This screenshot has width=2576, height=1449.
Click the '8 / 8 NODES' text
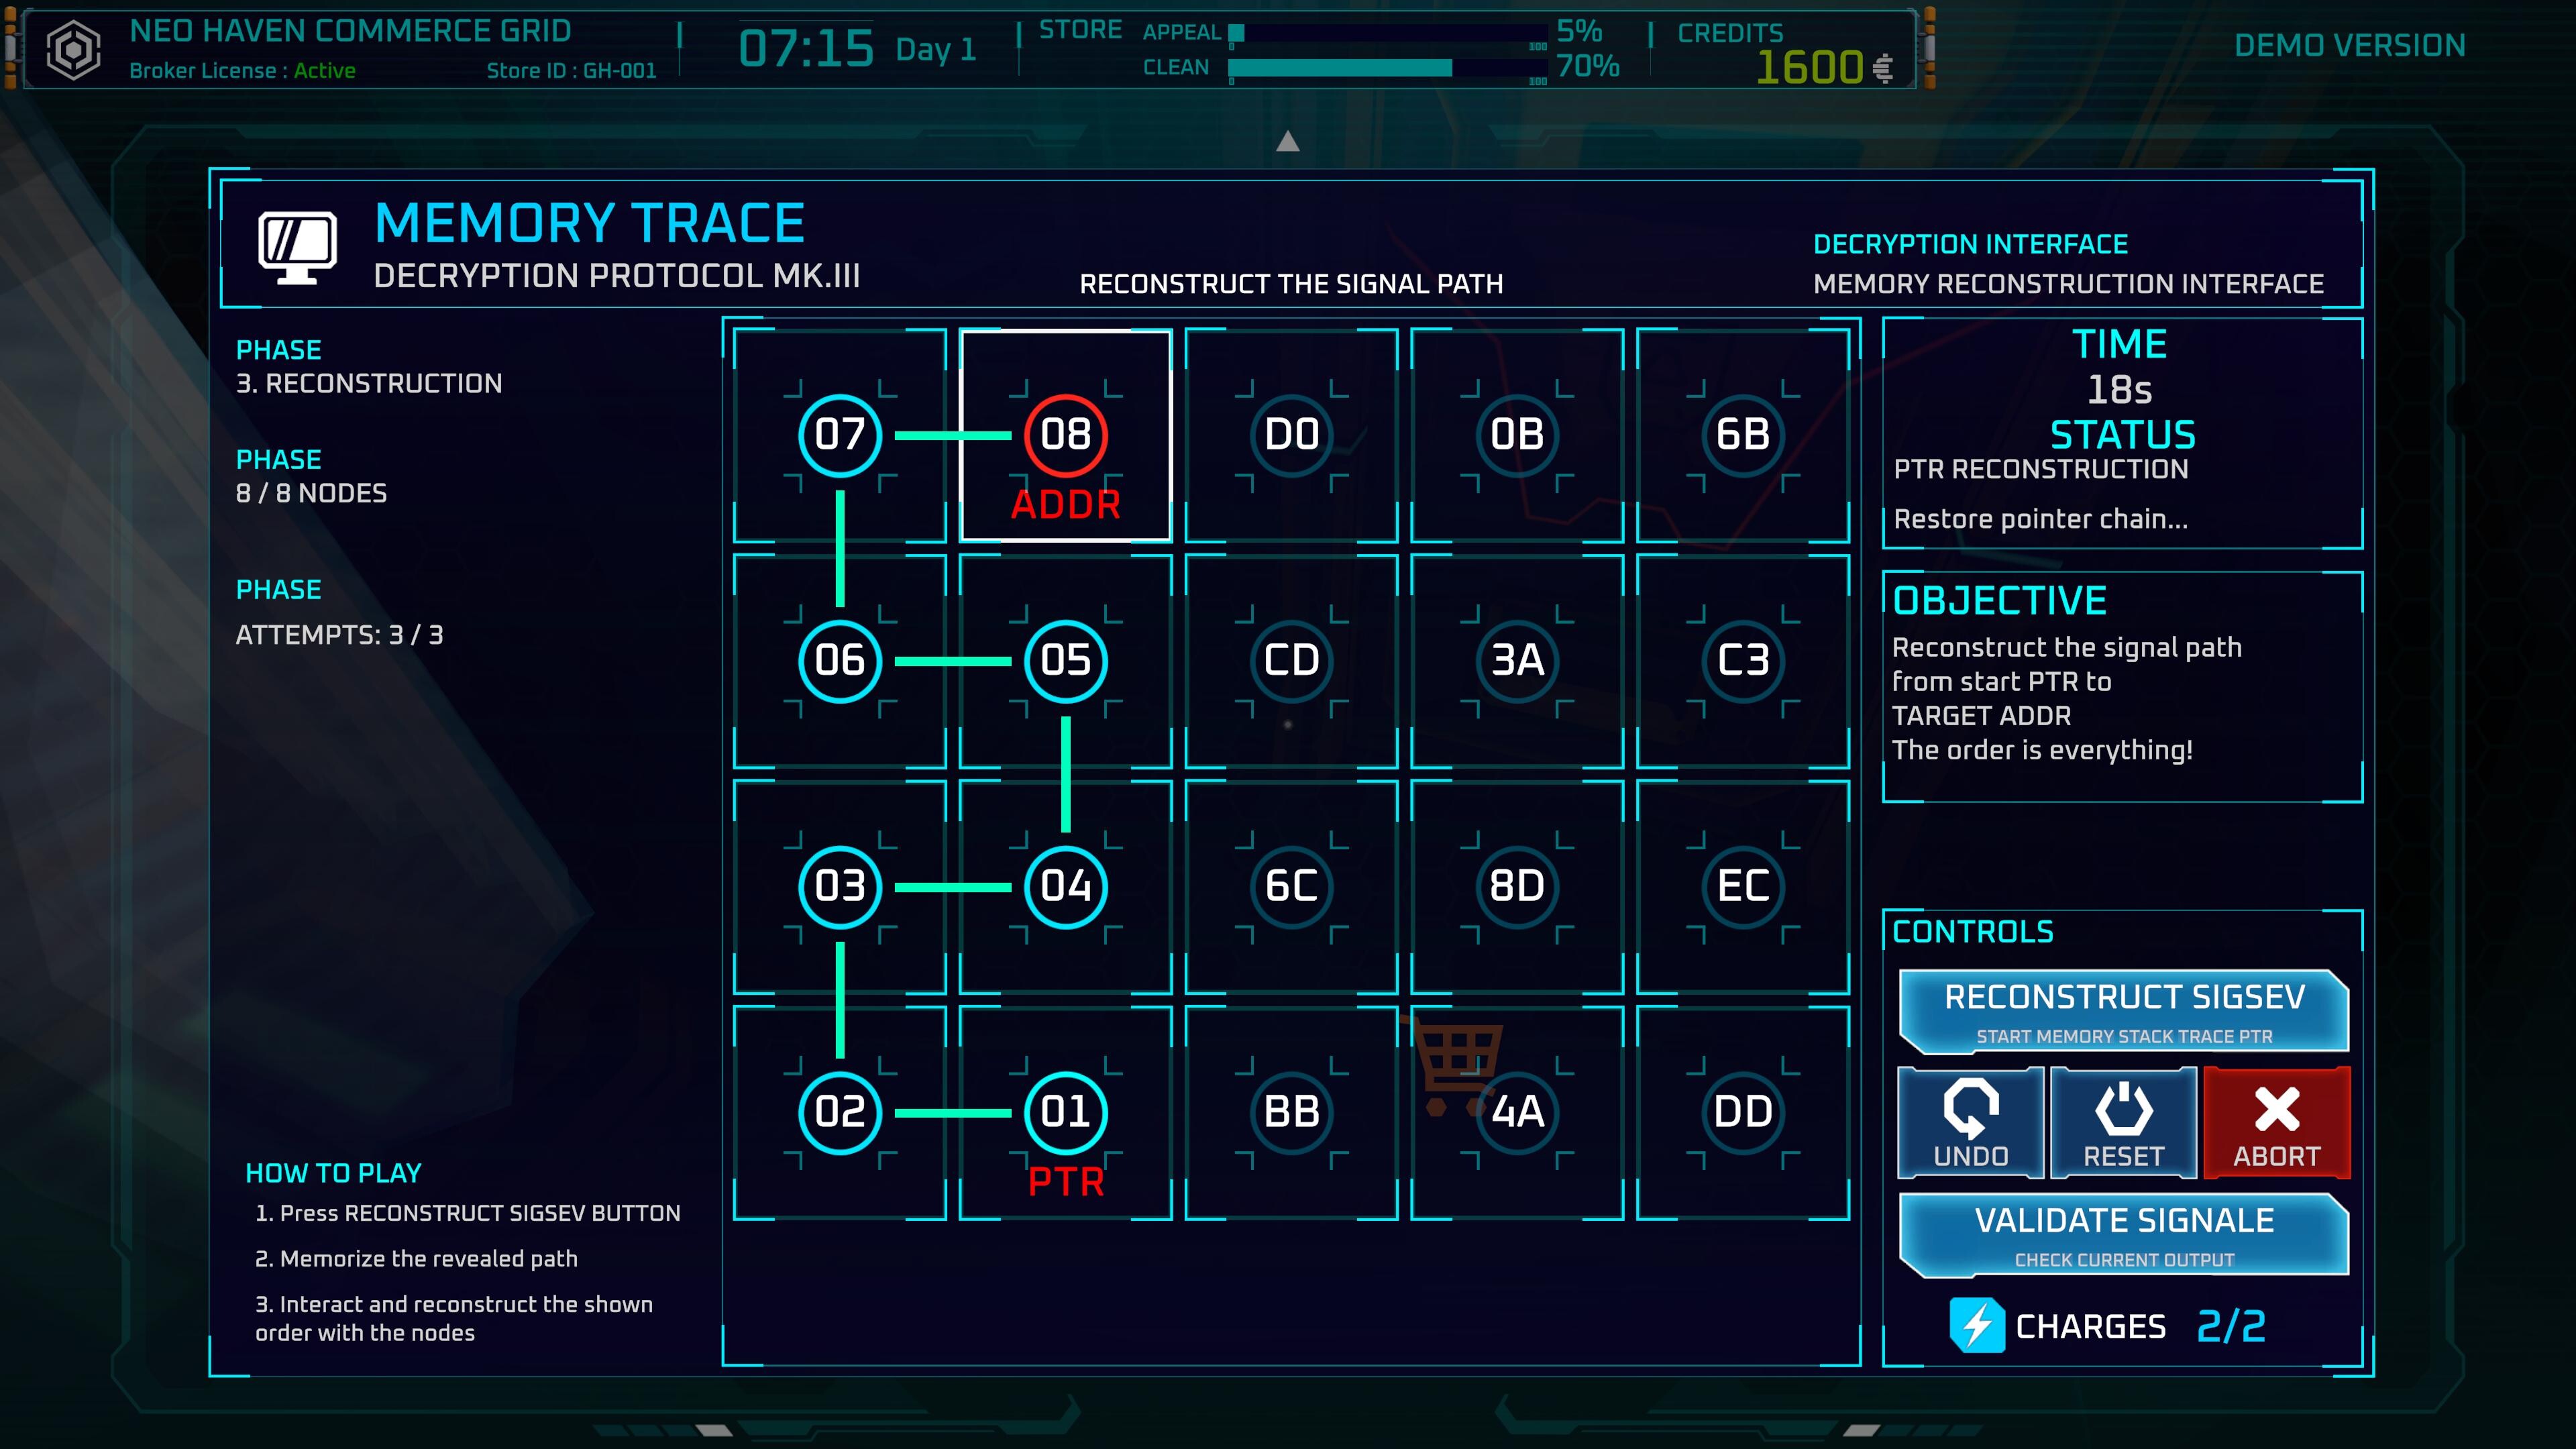coord(311,493)
